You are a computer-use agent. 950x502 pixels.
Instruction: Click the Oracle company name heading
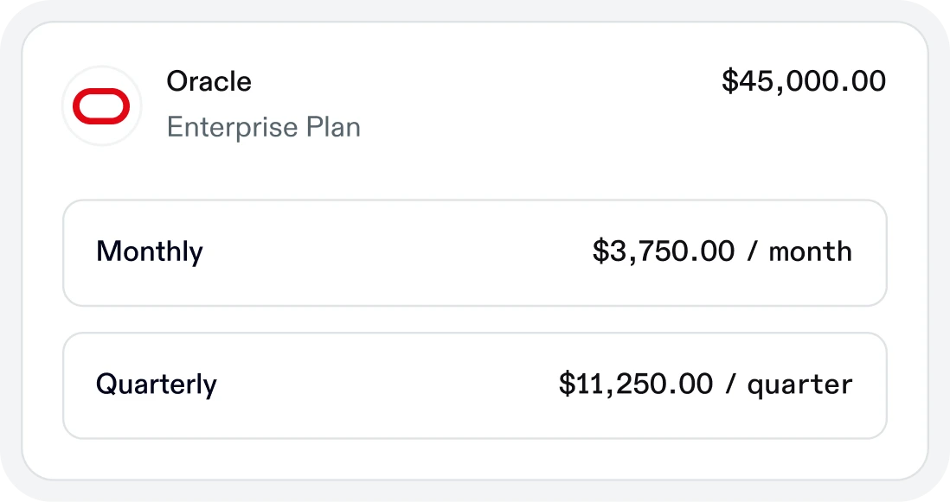tap(209, 82)
